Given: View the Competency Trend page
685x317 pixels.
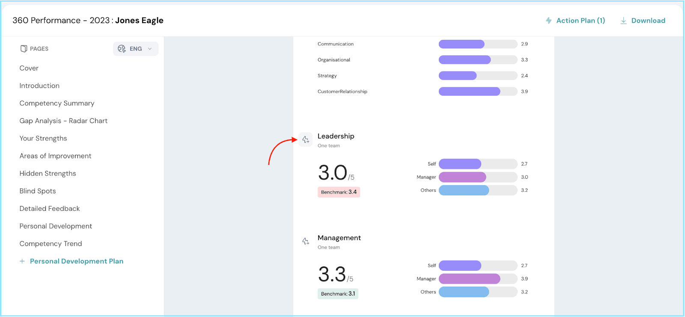Looking at the screenshot, I should [x=51, y=244].
